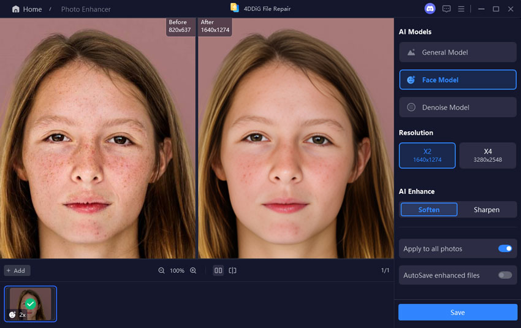This screenshot has width=521, height=328.
Task: Switch AI Enhance to Soften
Action: (428, 210)
